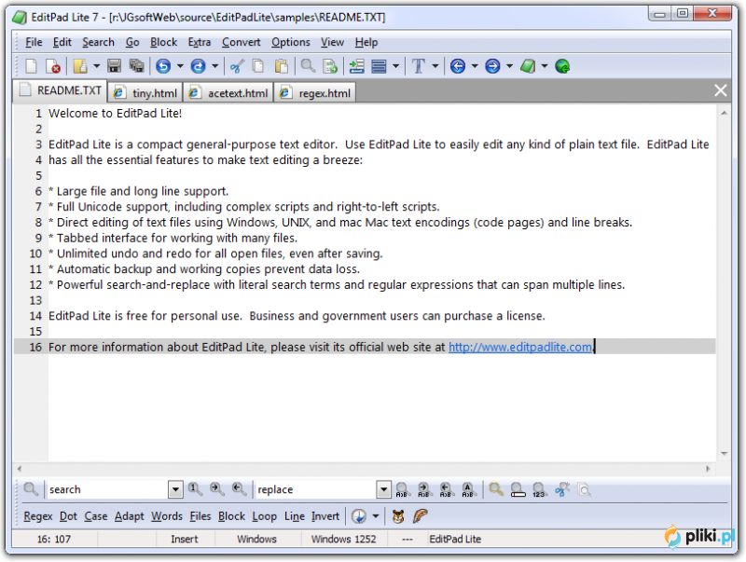Click the Find First icon beside search box
Screen dimensions: 746x562
[x=195, y=488]
